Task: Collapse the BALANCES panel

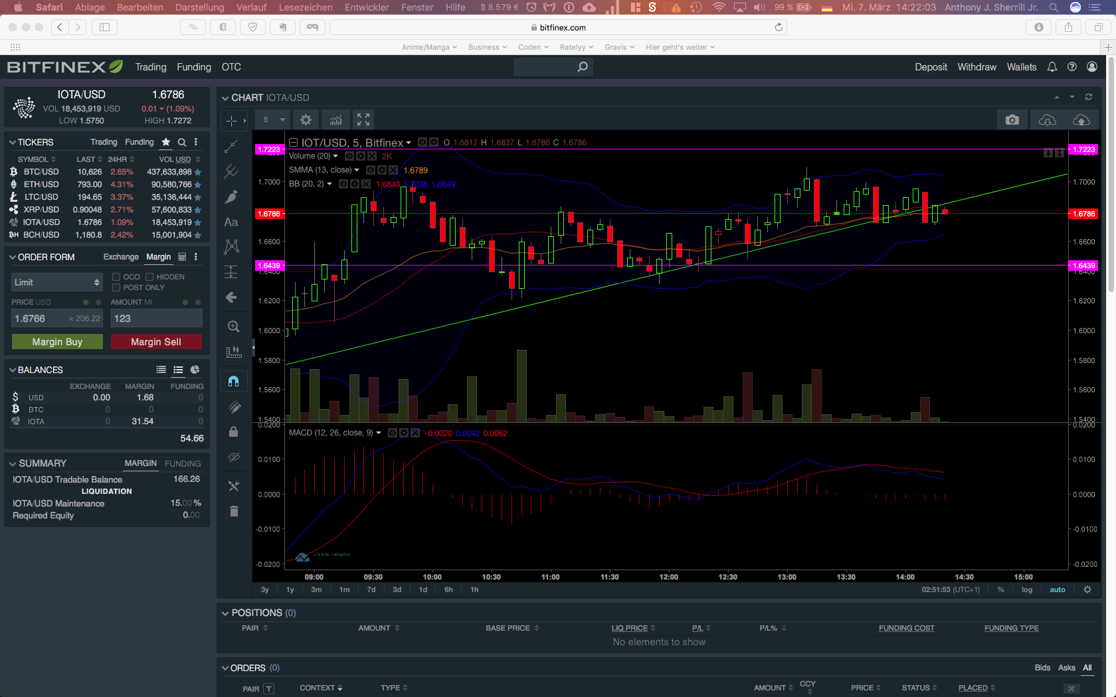Action: pyautogui.click(x=13, y=370)
